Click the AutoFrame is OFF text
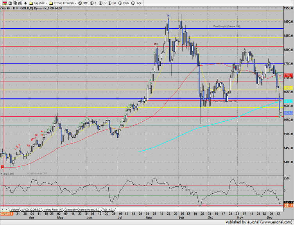Screen dimensions: 294x225 [x=37, y=173]
